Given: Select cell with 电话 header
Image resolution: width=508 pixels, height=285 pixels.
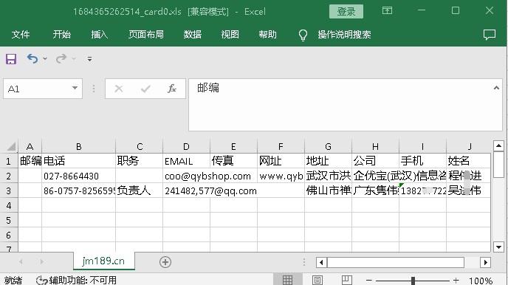Looking at the screenshot, I should click(79, 161).
